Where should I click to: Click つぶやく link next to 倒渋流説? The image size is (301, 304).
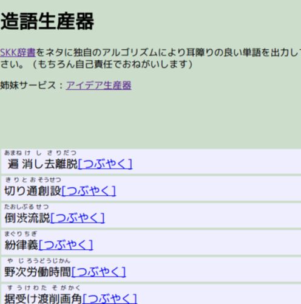pyautogui.click(x=78, y=218)
